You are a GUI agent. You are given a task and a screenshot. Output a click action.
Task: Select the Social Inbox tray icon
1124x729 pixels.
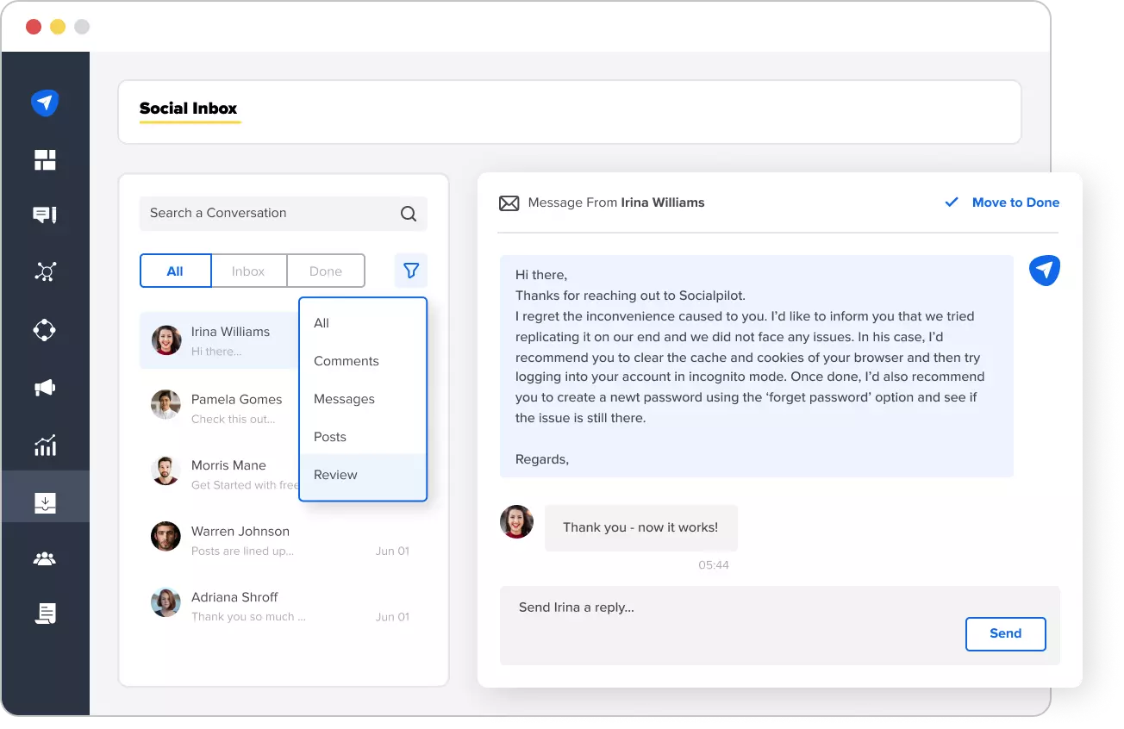(x=44, y=496)
